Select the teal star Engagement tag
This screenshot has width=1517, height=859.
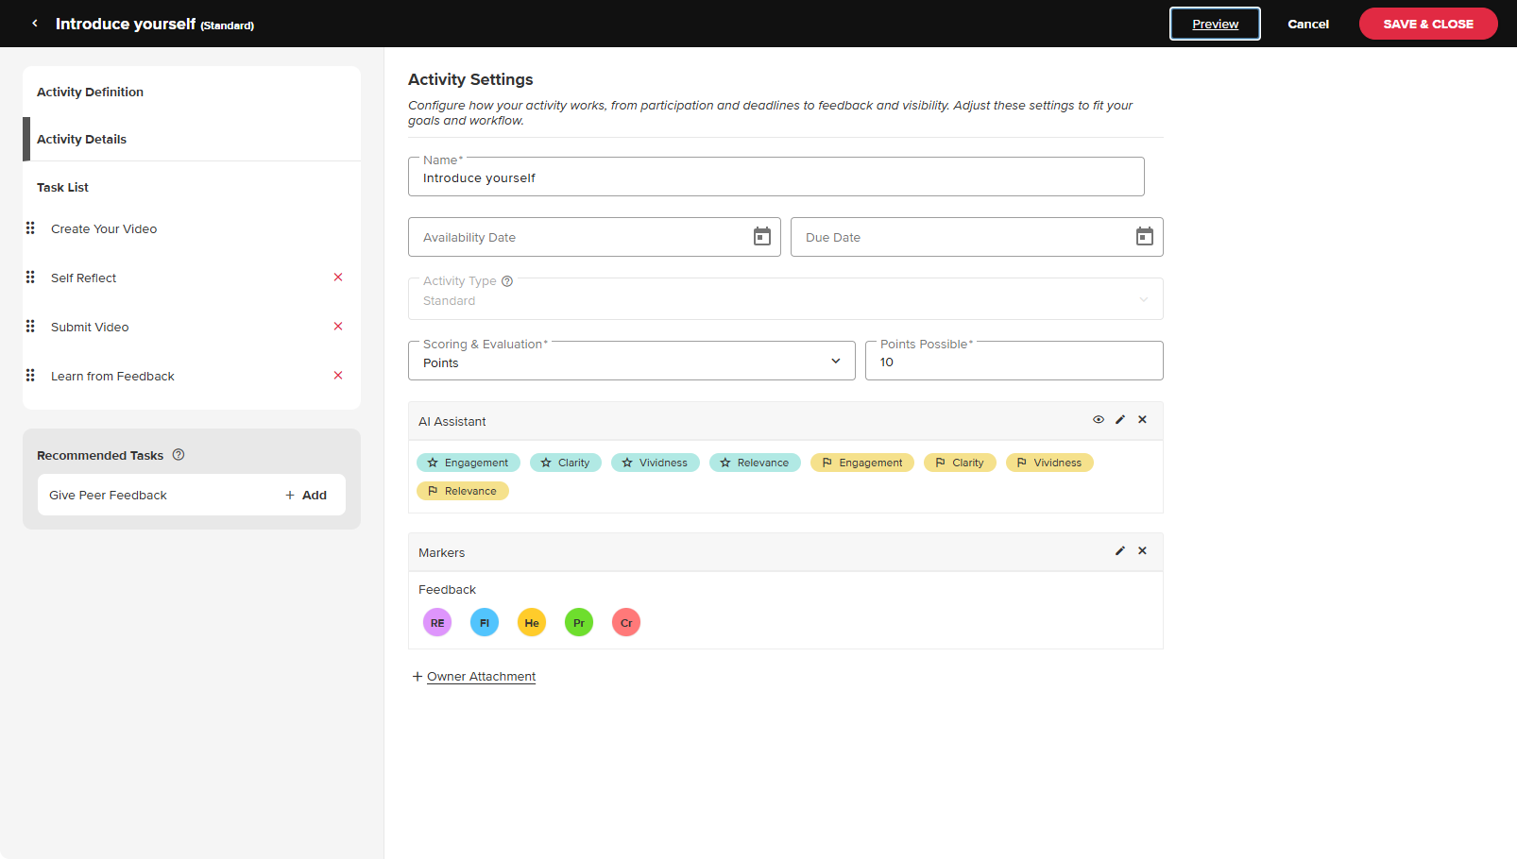[x=469, y=463]
